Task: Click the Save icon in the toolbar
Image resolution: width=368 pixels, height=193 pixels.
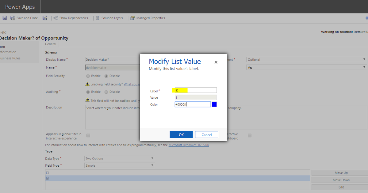Action: (x=4, y=18)
